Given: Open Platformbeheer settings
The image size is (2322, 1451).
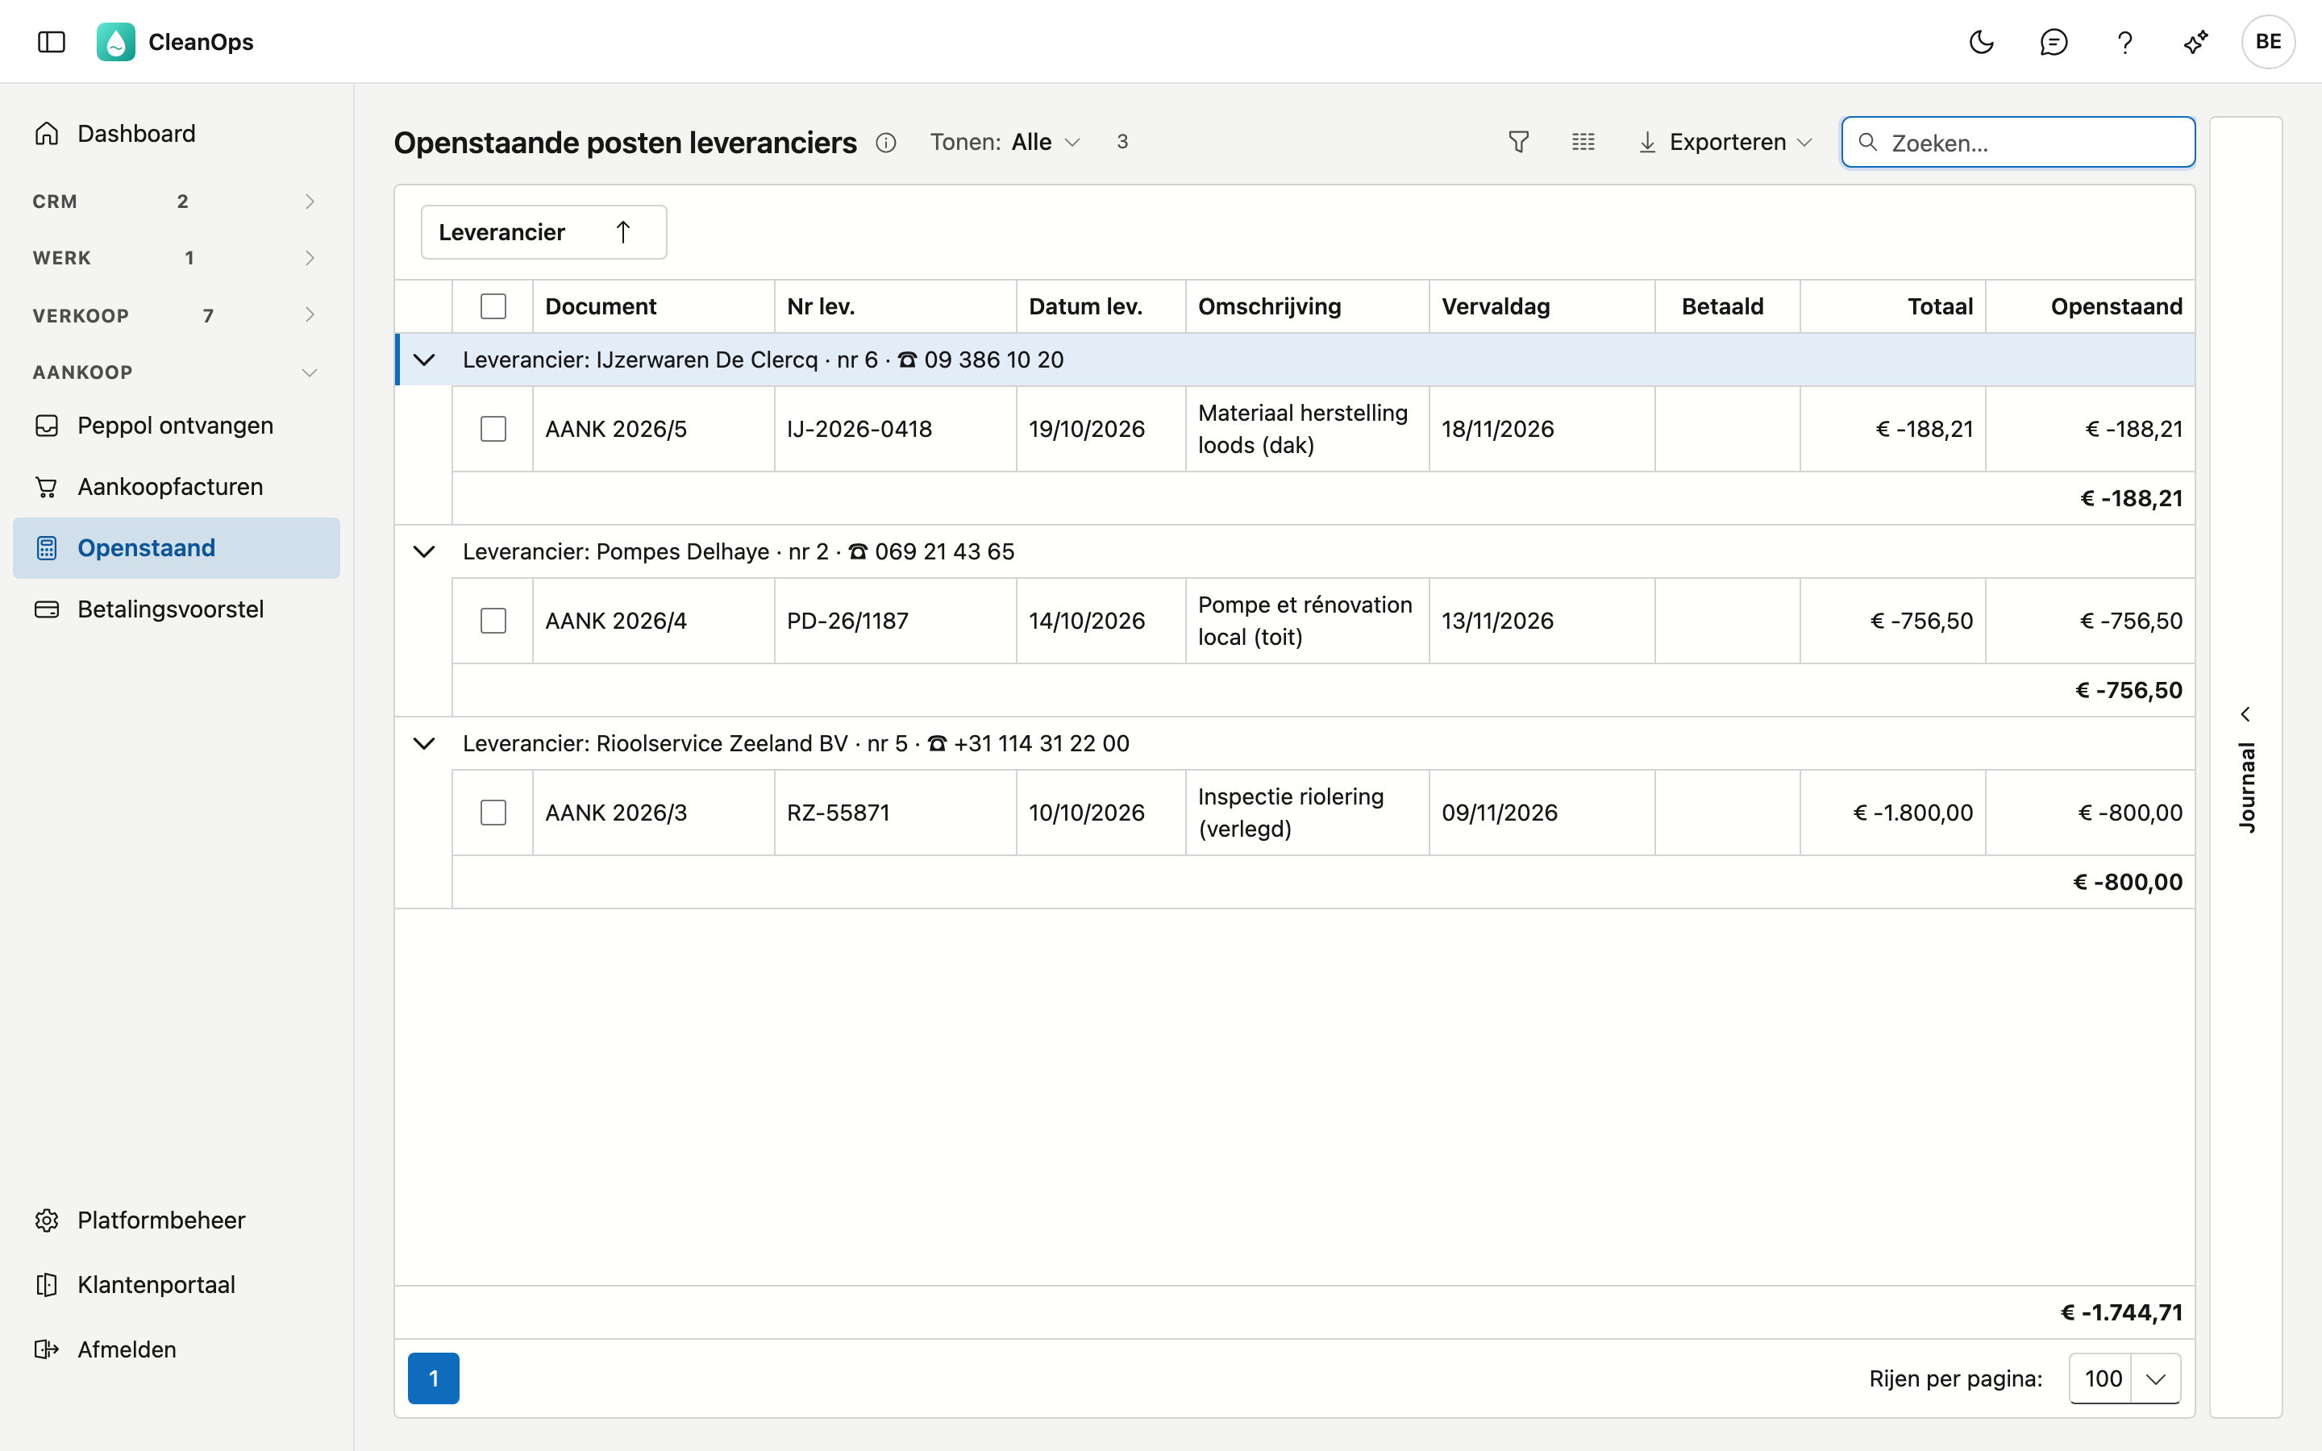Looking at the screenshot, I should 177,1220.
